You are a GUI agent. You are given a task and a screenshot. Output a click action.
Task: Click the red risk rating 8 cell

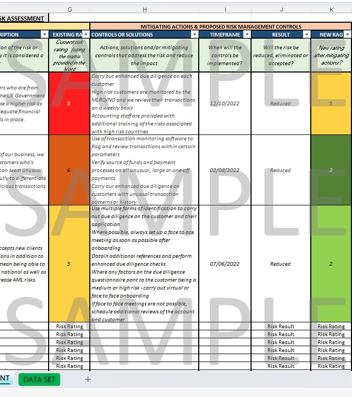[69, 103]
